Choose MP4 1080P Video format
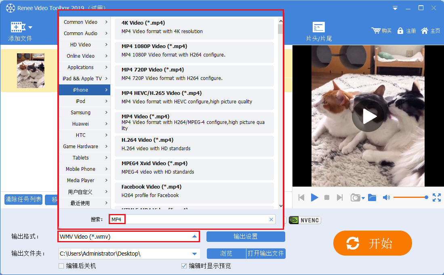Image resolution: width=444 pixels, height=275 pixels. [x=194, y=52]
